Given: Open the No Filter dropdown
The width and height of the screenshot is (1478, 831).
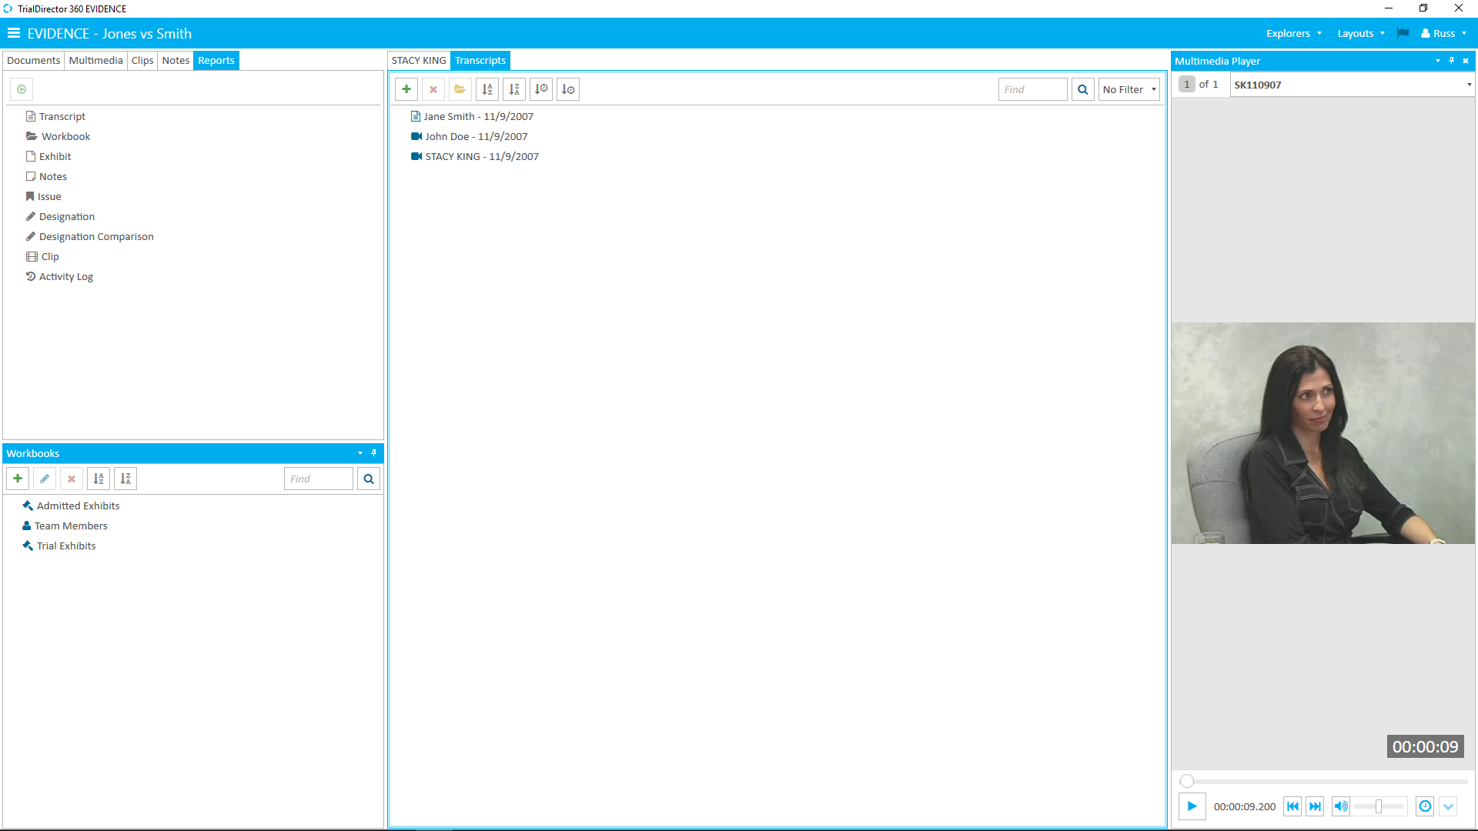Looking at the screenshot, I should 1129,89.
